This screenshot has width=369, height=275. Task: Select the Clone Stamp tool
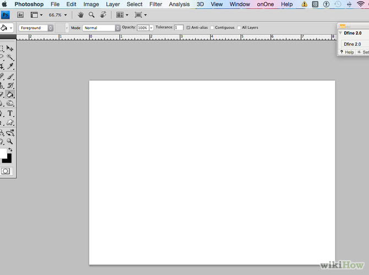coord(2,85)
